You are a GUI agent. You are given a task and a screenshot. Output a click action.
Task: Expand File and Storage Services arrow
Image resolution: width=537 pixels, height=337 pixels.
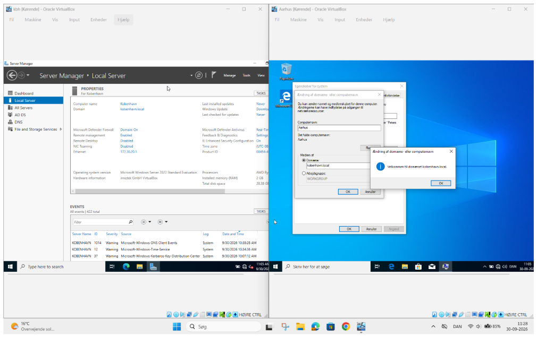pyautogui.click(x=61, y=129)
